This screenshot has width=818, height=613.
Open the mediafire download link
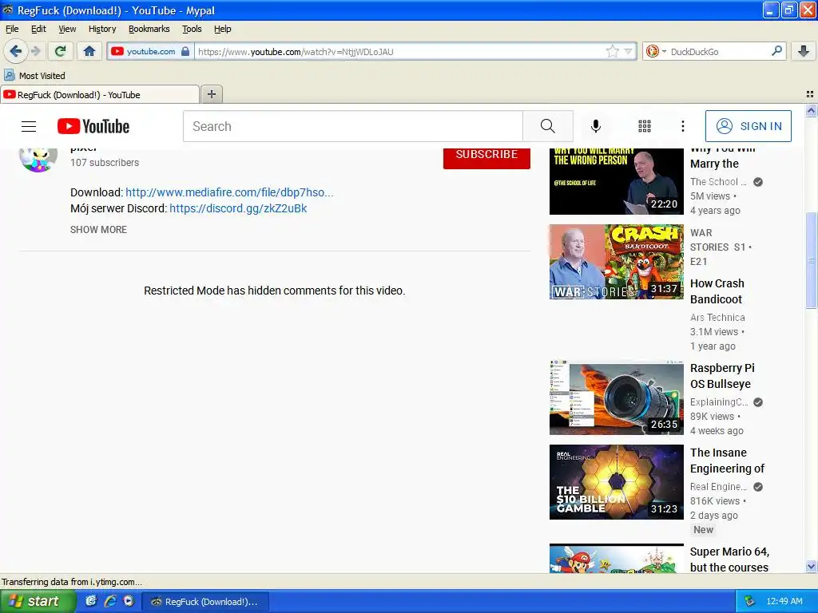click(229, 192)
